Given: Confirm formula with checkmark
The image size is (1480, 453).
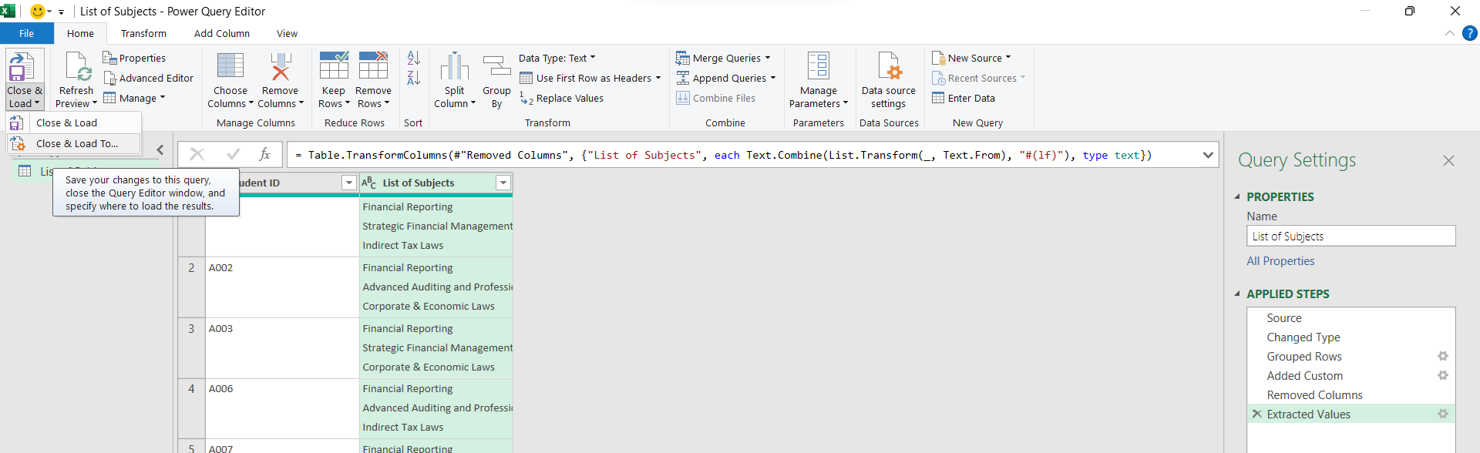Looking at the screenshot, I should (234, 154).
